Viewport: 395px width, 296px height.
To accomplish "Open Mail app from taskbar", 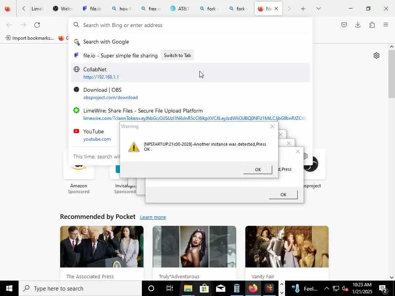I will [x=220, y=288].
